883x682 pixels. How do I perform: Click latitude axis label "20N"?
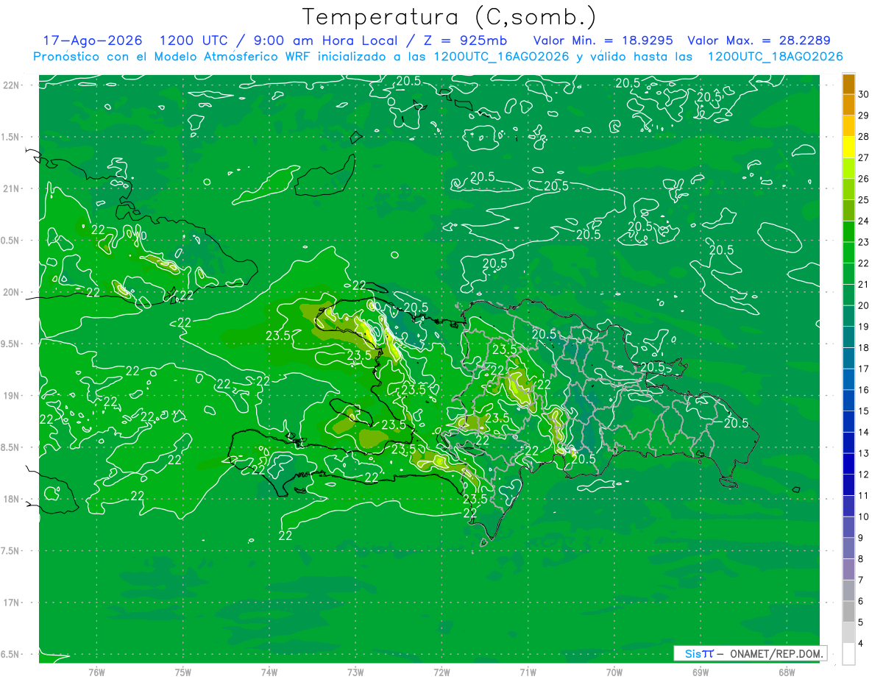click(x=13, y=292)
